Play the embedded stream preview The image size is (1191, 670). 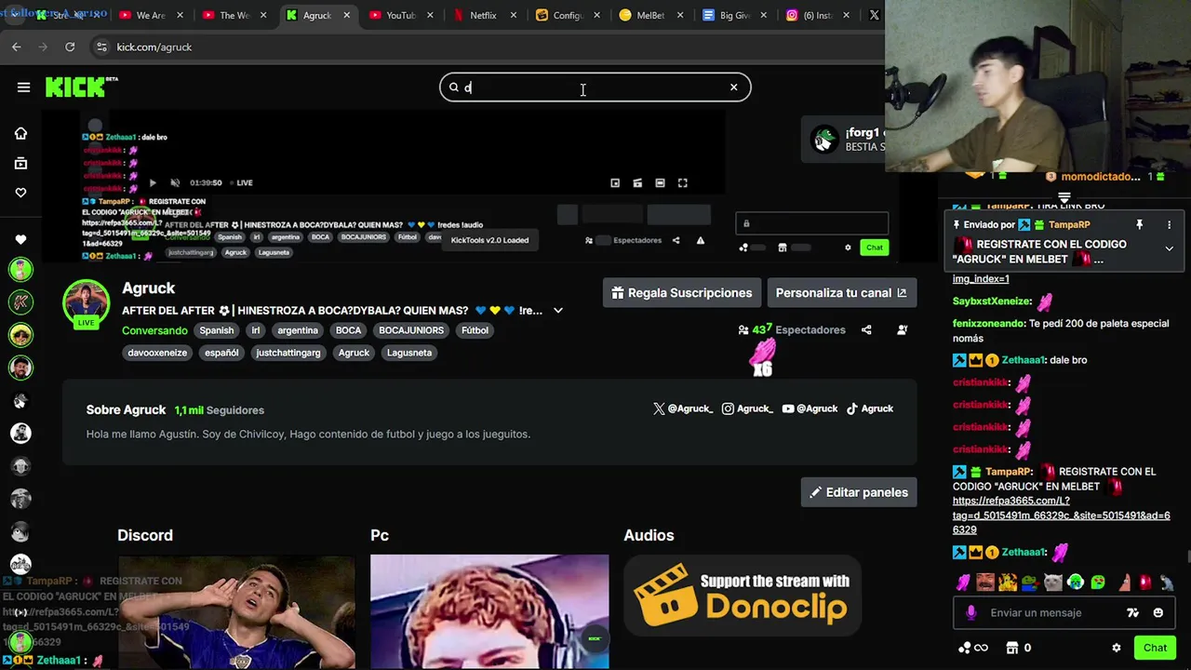153,183
